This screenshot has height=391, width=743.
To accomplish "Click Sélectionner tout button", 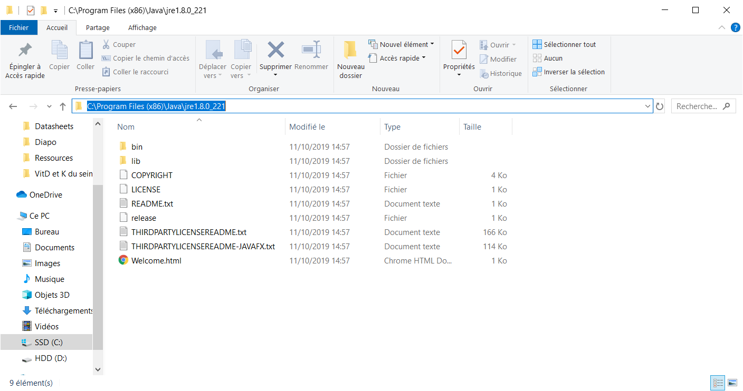I will [565, 45].
